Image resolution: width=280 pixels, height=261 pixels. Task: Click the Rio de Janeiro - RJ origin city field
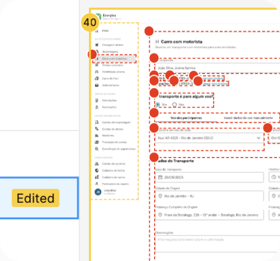tap(209, 196)
